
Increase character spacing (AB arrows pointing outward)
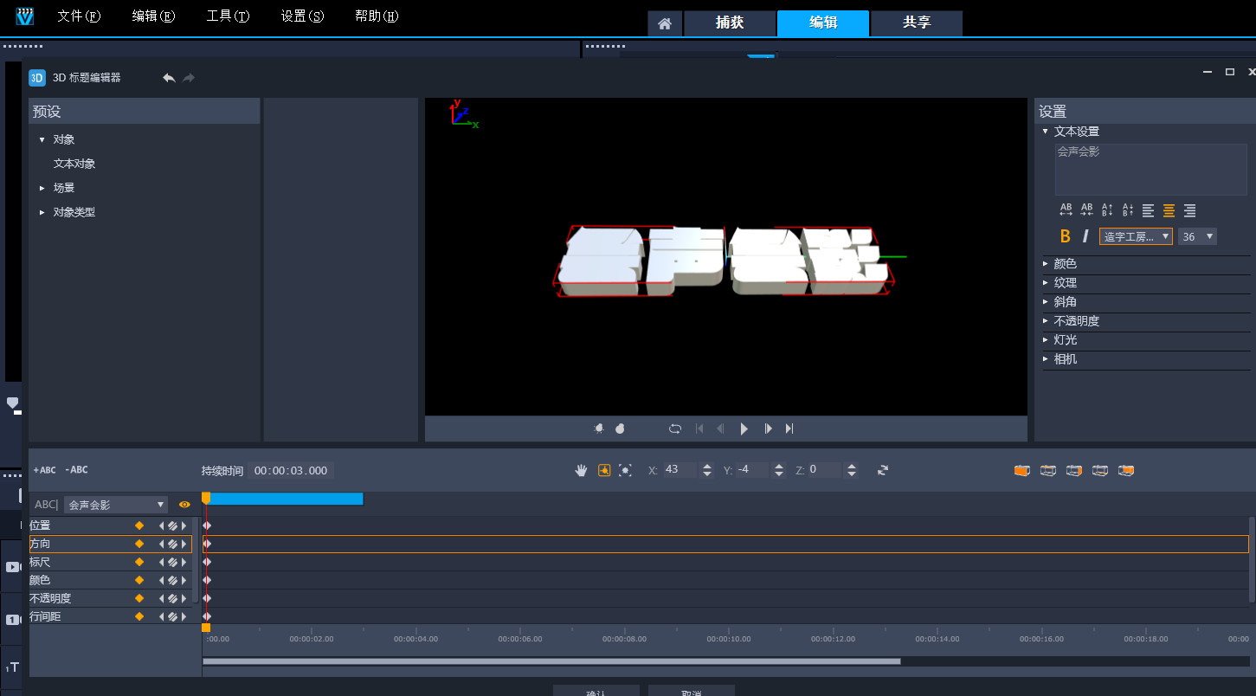click(x=1066, y=209)
